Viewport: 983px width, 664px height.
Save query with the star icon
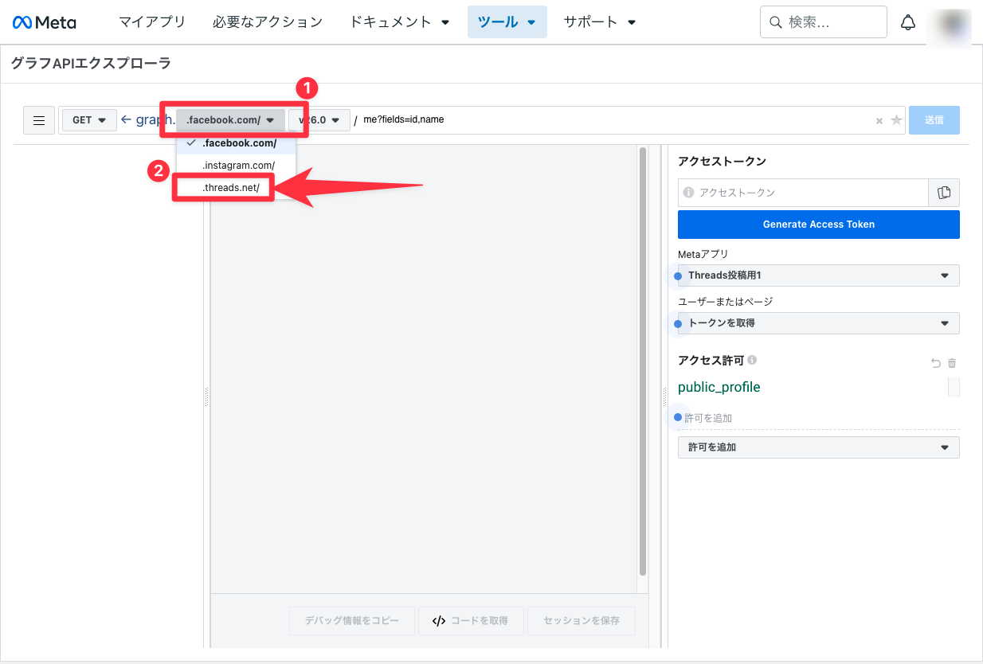(896, 120)
